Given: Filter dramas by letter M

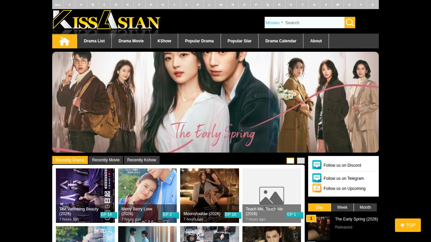Looking at the screenshot, I should (221, 4).
